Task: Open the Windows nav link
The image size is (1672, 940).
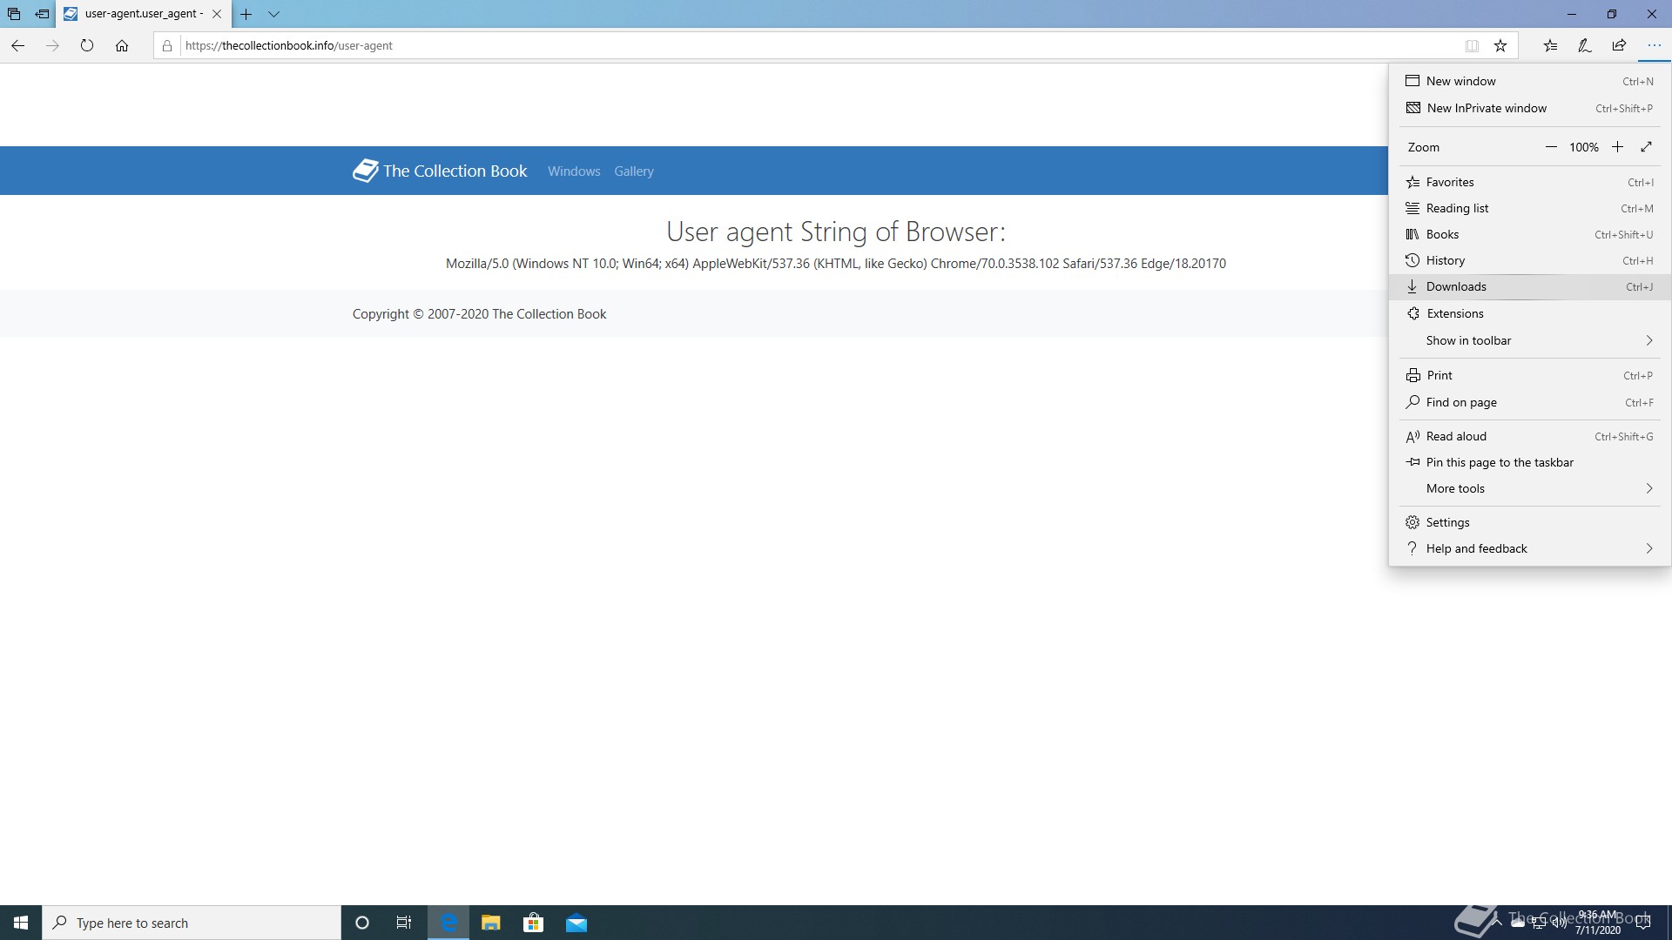Action: [x=574, y=171]
